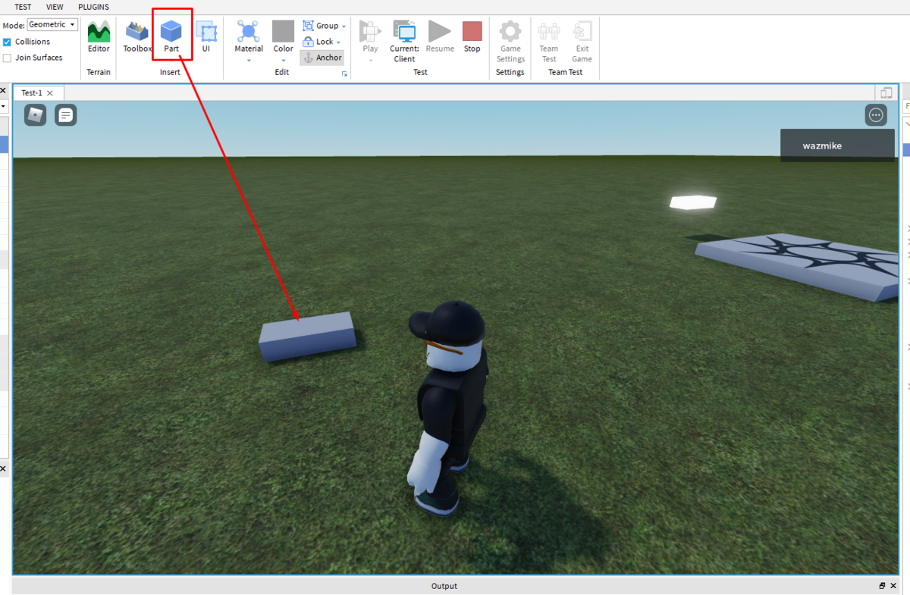
Task: Open the Roblox in-game menu icon
Action: coord(36,115)
